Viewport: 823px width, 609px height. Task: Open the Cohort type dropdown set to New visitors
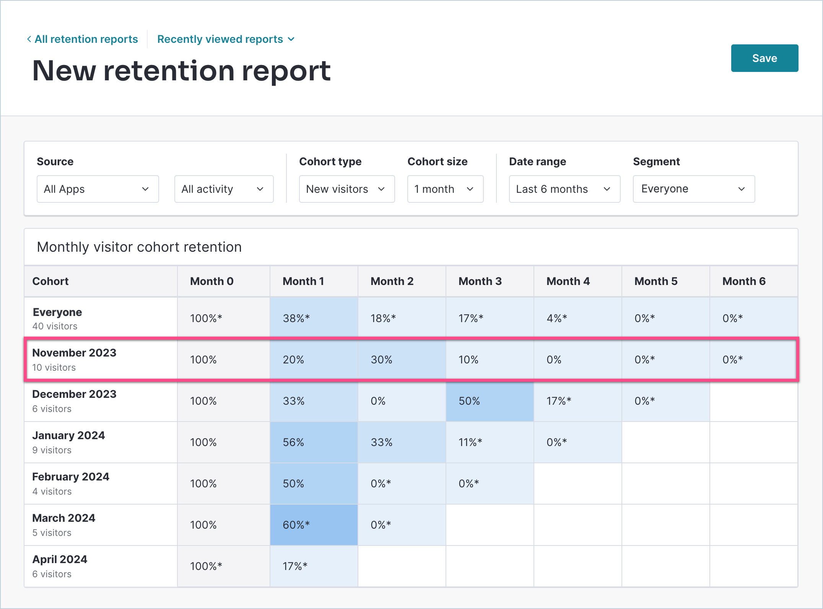(346, 189)
